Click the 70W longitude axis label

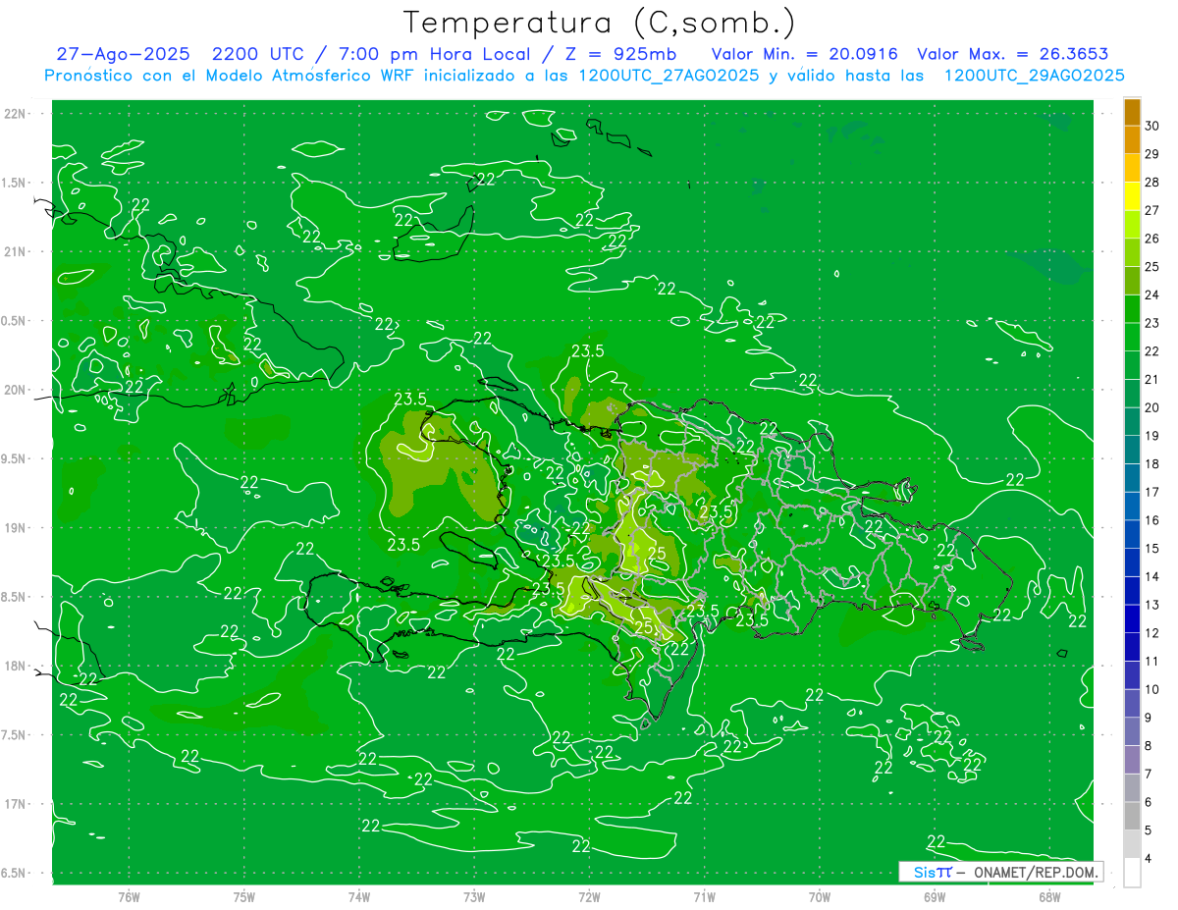[x=819, y=897]
